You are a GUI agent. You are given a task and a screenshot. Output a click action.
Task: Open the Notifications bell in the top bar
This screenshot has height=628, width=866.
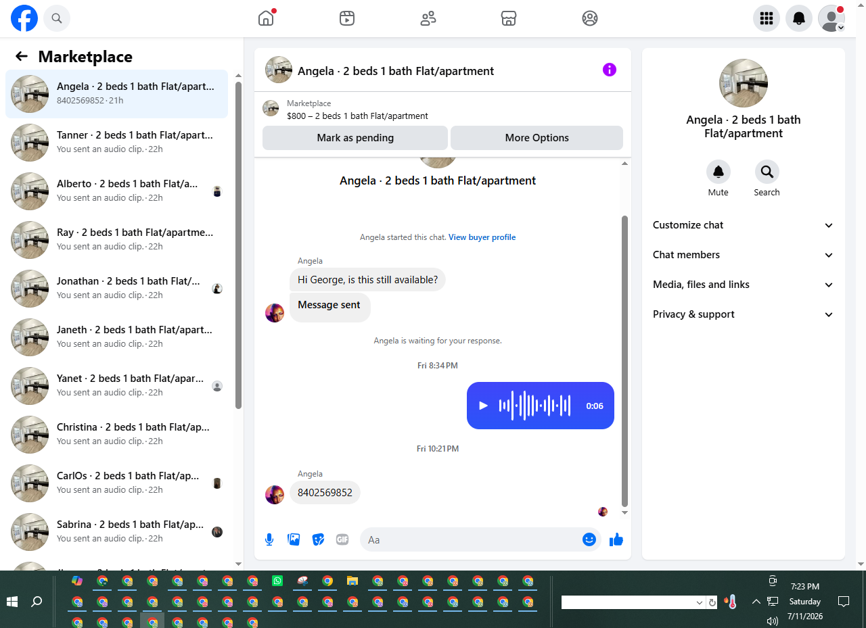[799, 18]
